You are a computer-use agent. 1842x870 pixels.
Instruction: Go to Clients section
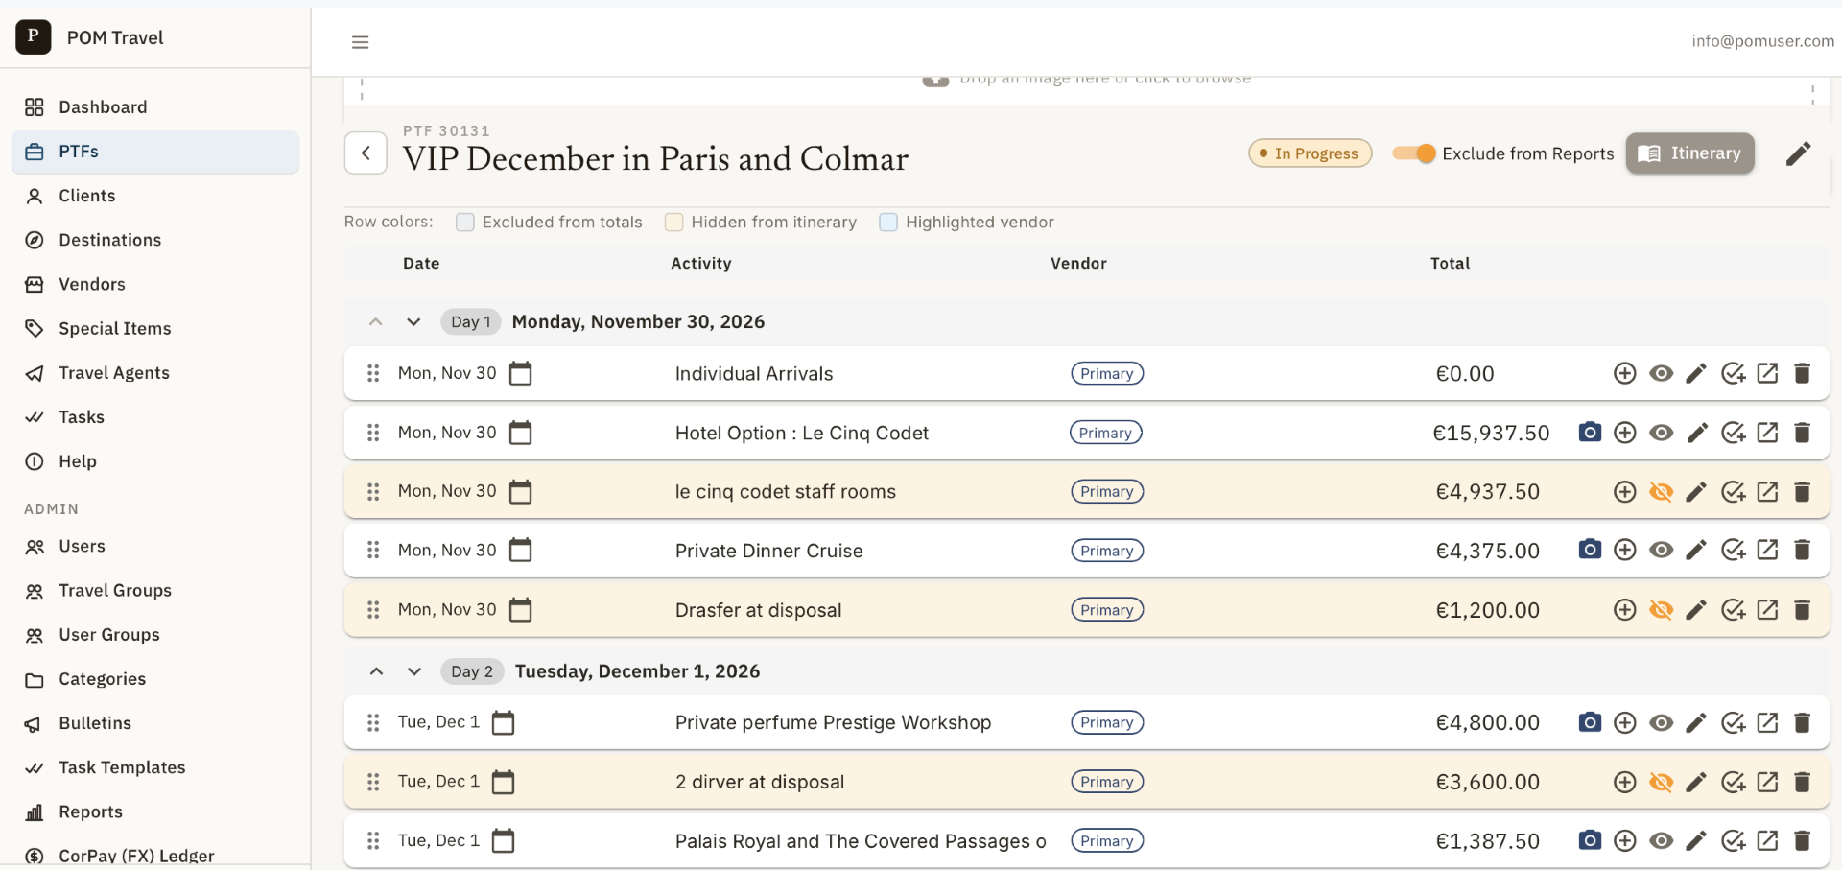pyautogui.click(x=155, y=196)
